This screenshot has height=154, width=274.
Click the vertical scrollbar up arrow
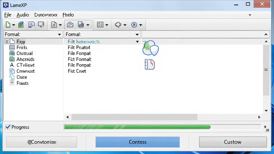266,41
